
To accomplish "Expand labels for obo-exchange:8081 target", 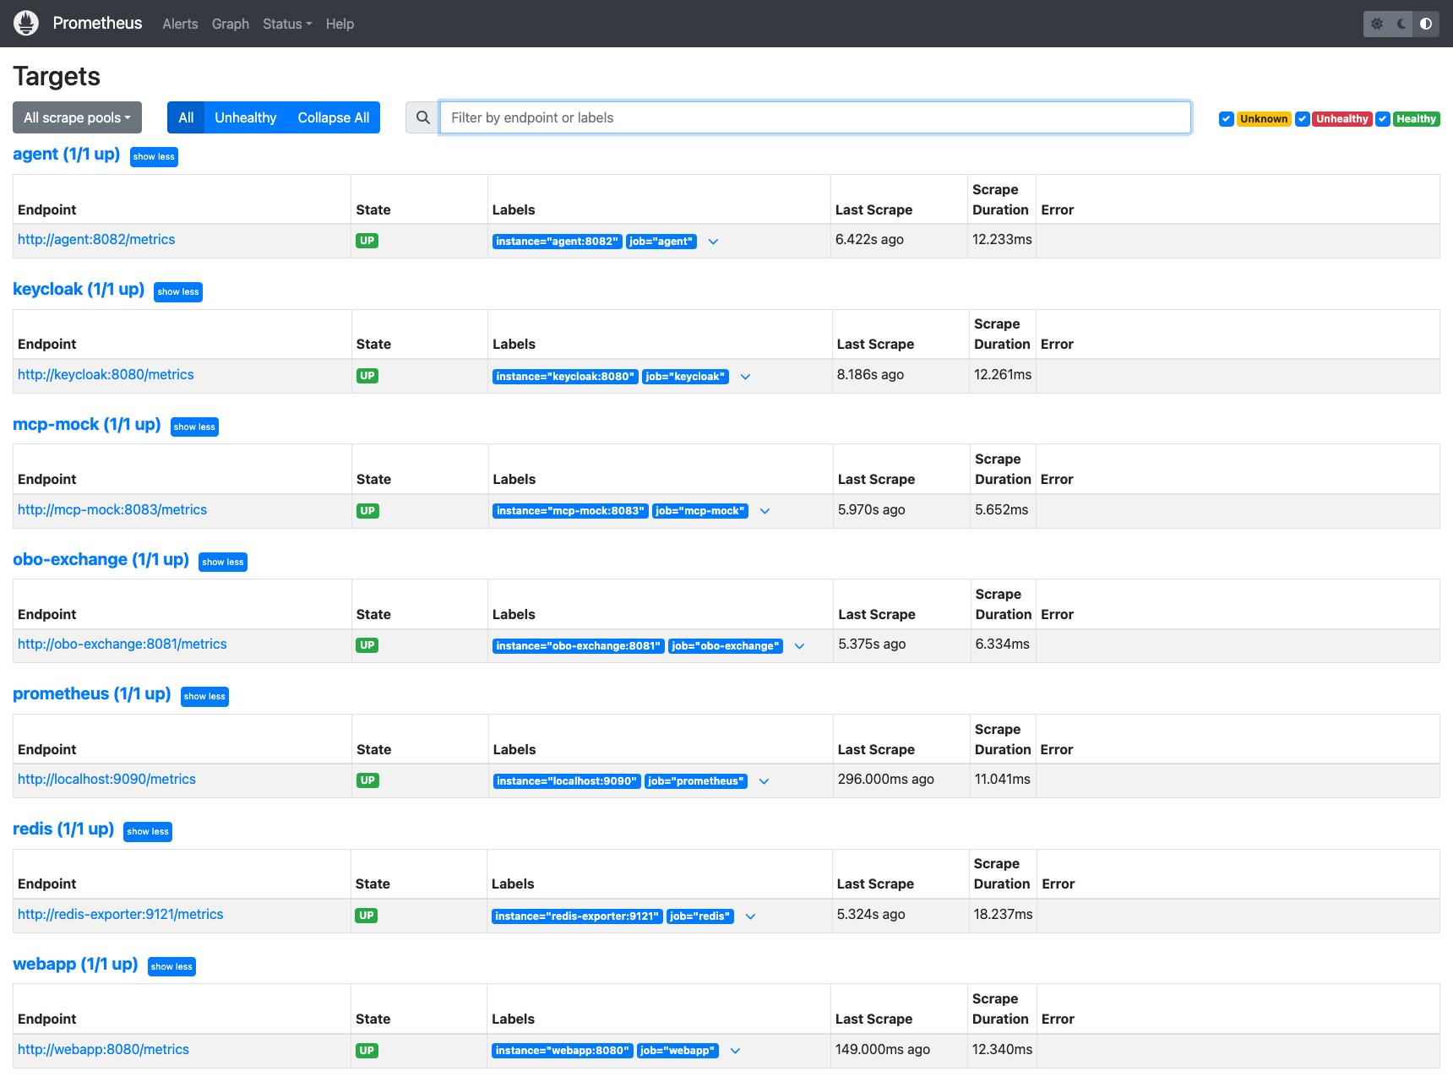I will coord(799,646).
